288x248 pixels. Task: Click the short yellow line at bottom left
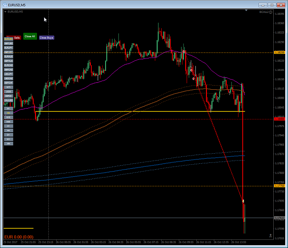click(x=18, y=228)
